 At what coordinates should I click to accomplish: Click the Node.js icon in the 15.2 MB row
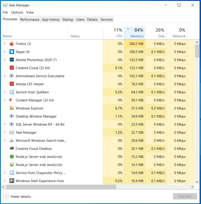pos(12,157)
